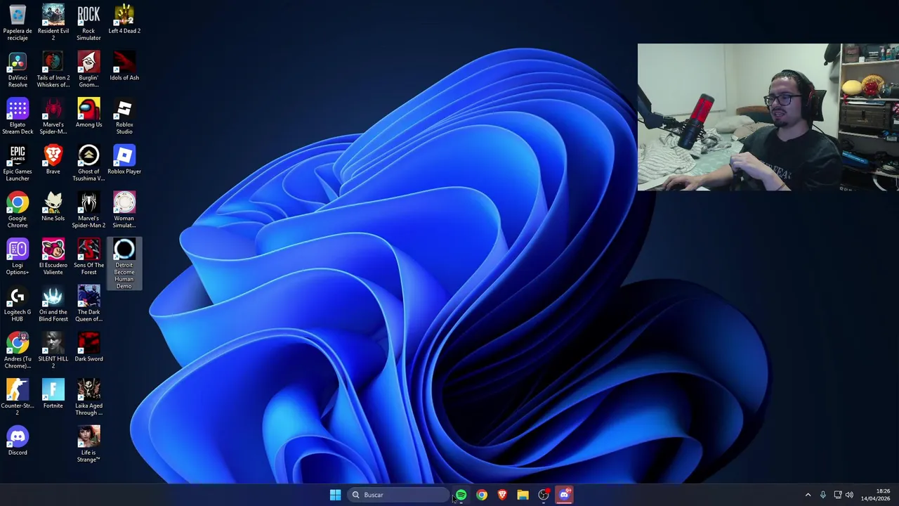Select Laika Aged Through shortcut
The width and height of the screenshot is (899, 506).
click(x=88, y=397)
